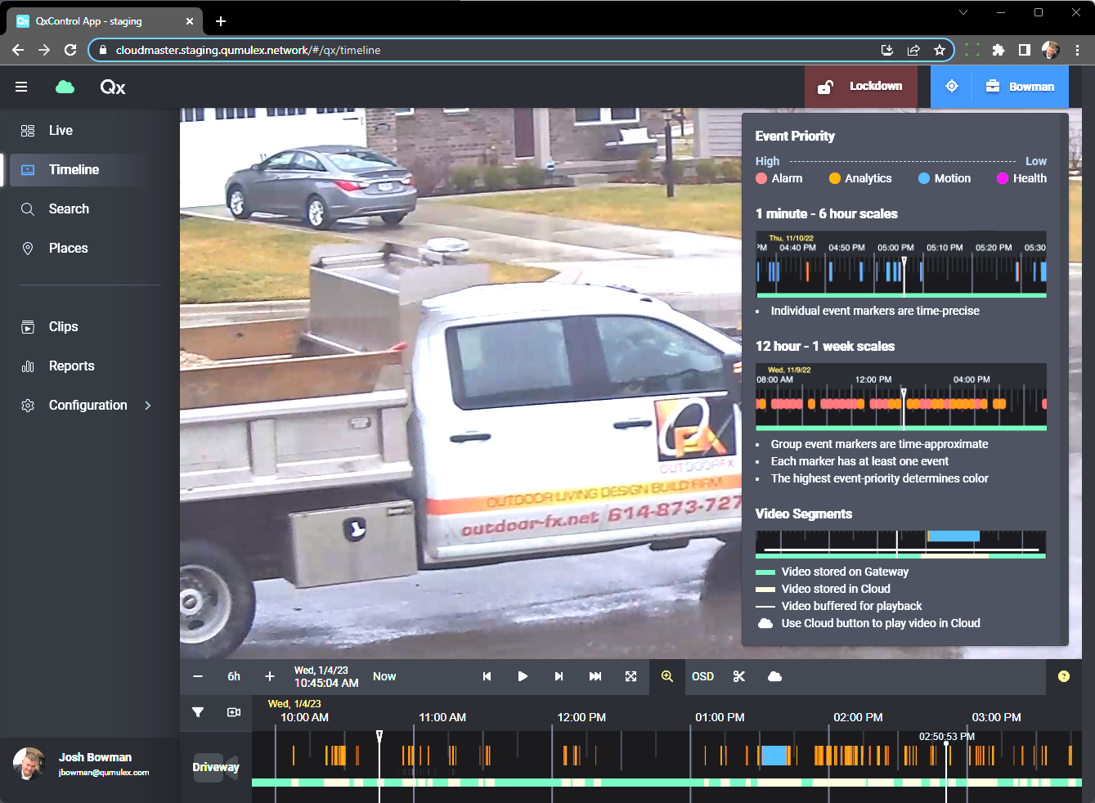Skip to previous event
The image size is (1095, 803).
tap(487, 677)
